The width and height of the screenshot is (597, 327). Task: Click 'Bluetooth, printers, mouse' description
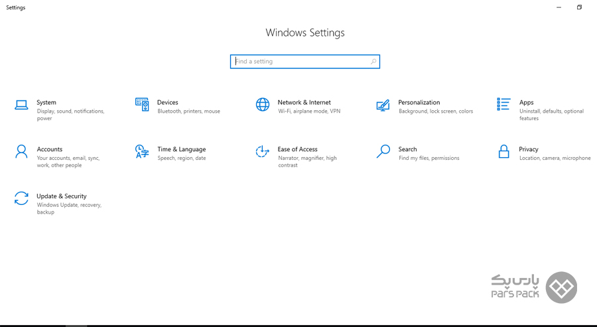[188, 111]
